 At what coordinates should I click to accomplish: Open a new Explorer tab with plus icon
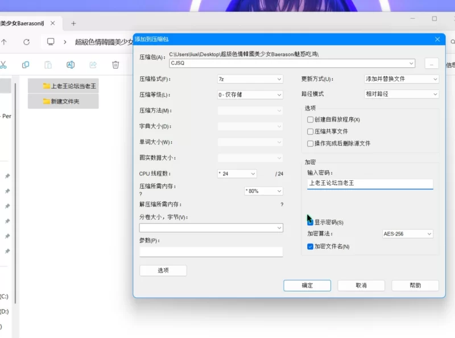[x=73, y=23]
